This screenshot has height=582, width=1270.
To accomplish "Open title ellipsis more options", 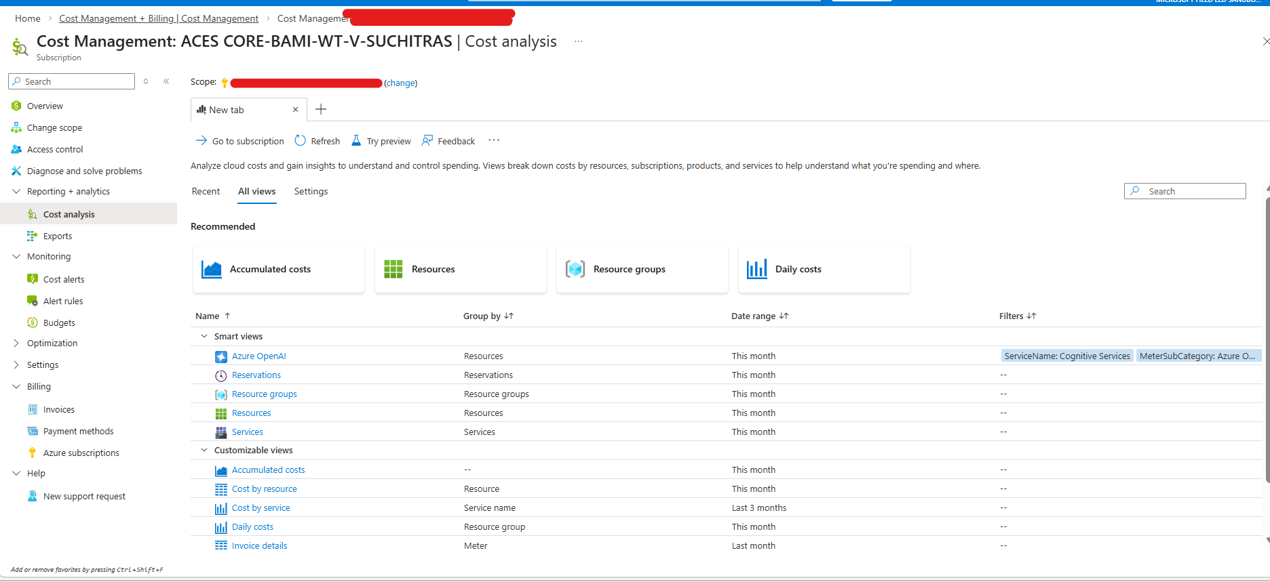I will click(579, 41).
